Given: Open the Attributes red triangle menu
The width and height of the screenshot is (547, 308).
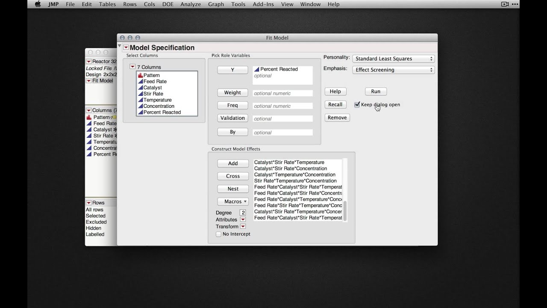Looking at the screenshot, I should (243, 219).
